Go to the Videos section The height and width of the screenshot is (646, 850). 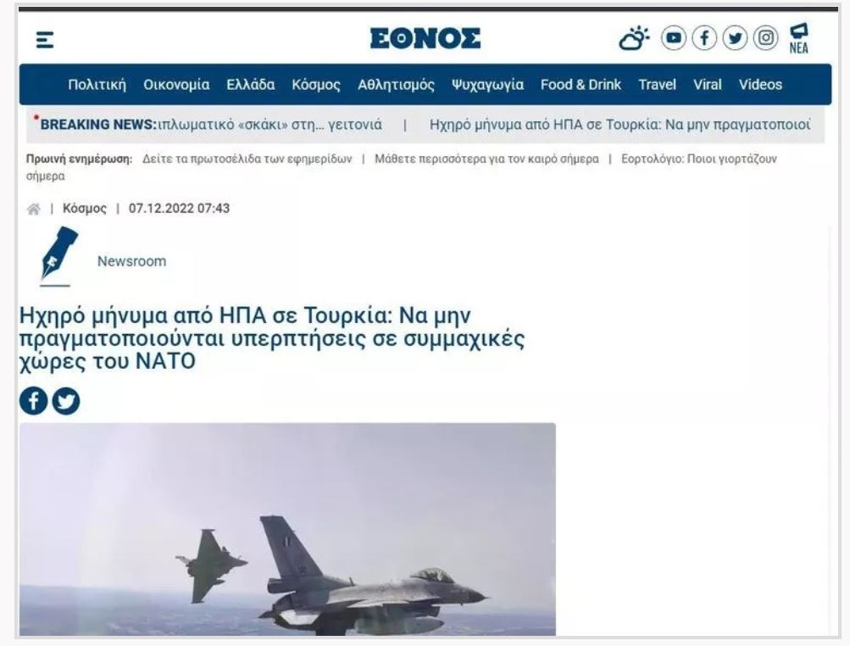(760, 85)
